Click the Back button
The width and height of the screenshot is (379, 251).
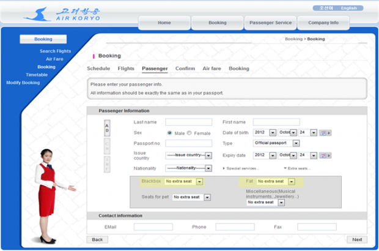(x=97, y=239)
